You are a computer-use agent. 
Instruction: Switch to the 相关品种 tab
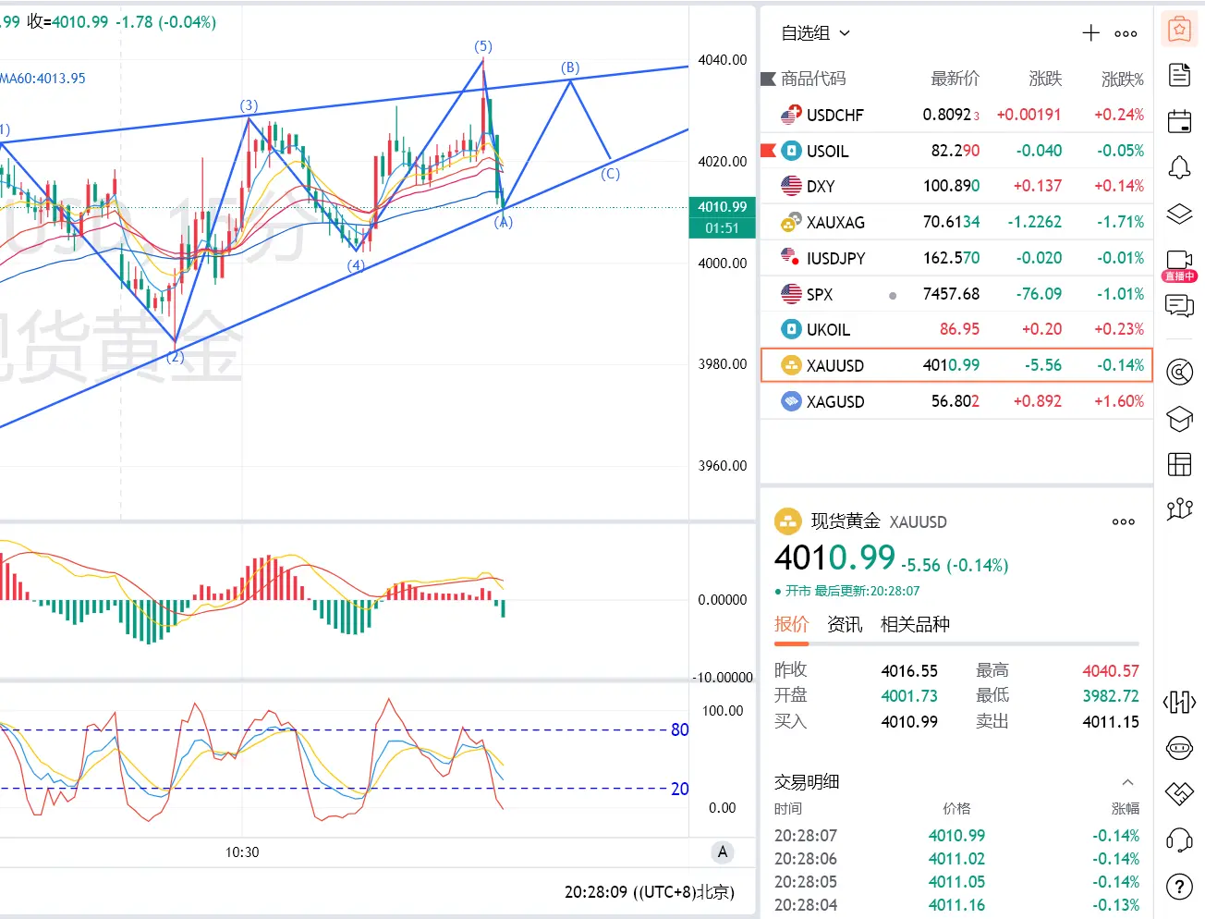pyautogui.click(x=915, y=624)
